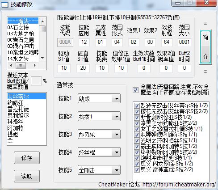Screen dimensions: 218x190
Task: Click the horizontal scrollbar thumb of the skill list
Action: [x=21, y=65]
